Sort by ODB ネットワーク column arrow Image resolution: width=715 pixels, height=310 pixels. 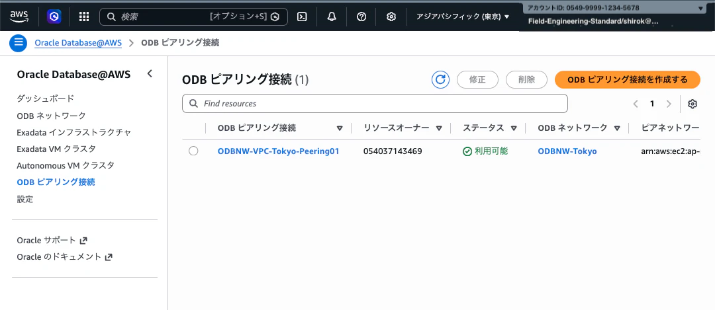click(617, 128)
